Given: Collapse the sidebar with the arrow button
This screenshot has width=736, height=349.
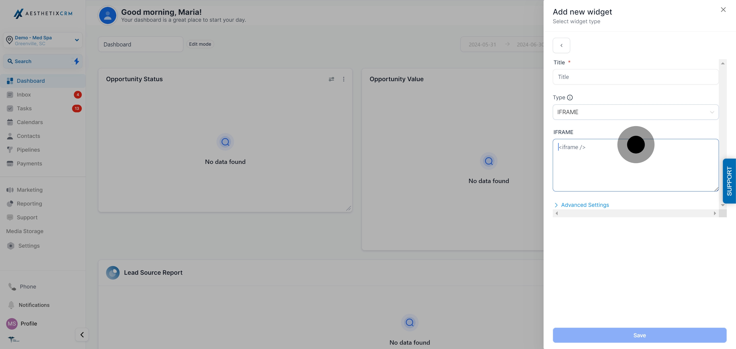Looking at the screenshot, I should 82,334.
